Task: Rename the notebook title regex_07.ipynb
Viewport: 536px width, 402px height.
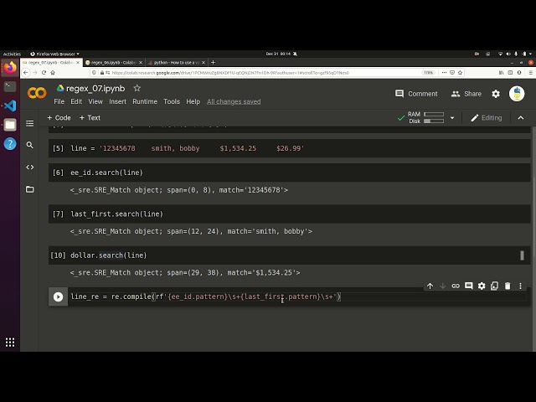Action: click(95, 89)
